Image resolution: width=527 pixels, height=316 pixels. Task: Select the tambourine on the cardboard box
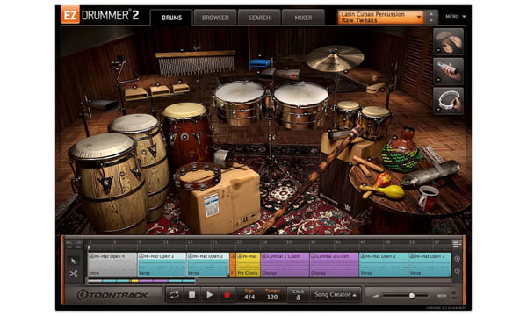click(198, 176)
